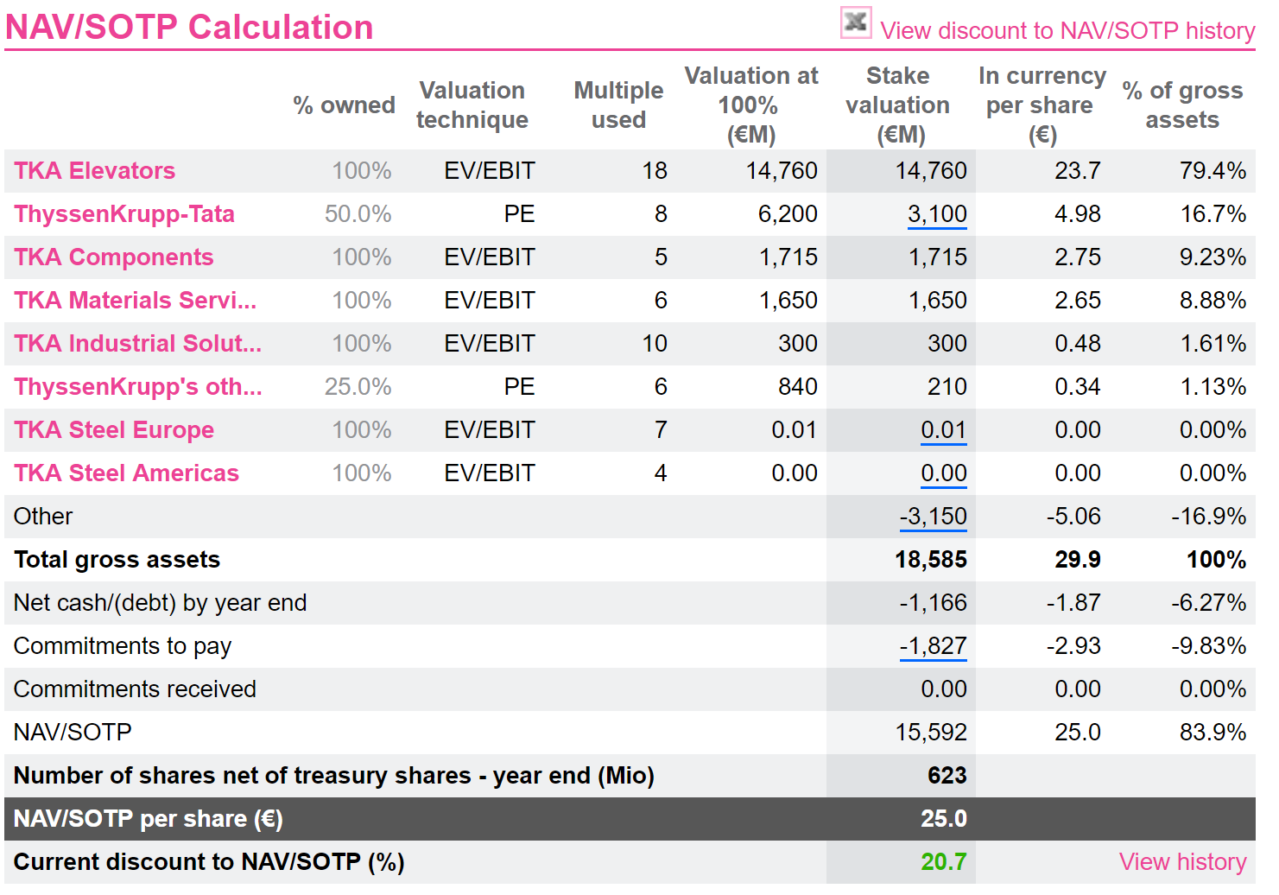This screenshot has width=1279, height=895.
Task: Click the Number of shares net of treasury label
Action: (334, 776)
